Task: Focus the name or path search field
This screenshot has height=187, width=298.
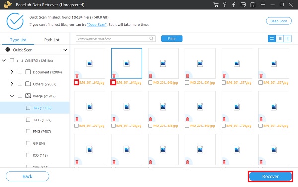Action: pos(116,39)
